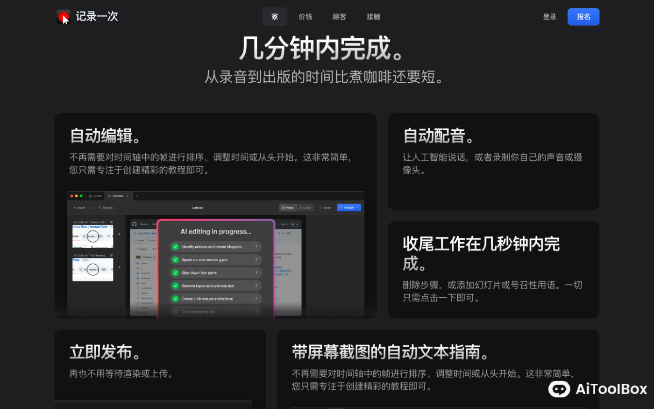Click the green check on 'Remove typos and animate text'
Screen dimensions: 654x409
[175, 286]
